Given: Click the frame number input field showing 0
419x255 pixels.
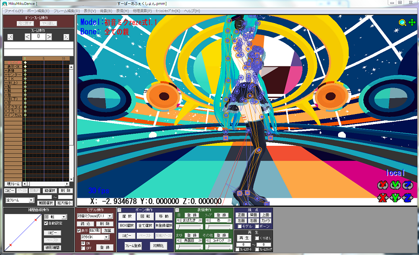Looking at the screenshot, I should click(x=38, y=37).
